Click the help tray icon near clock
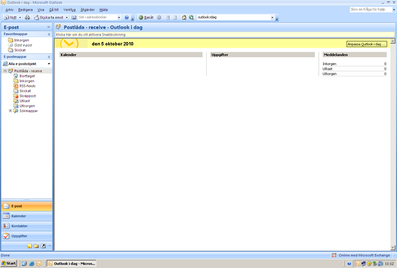 pos(349,264)
